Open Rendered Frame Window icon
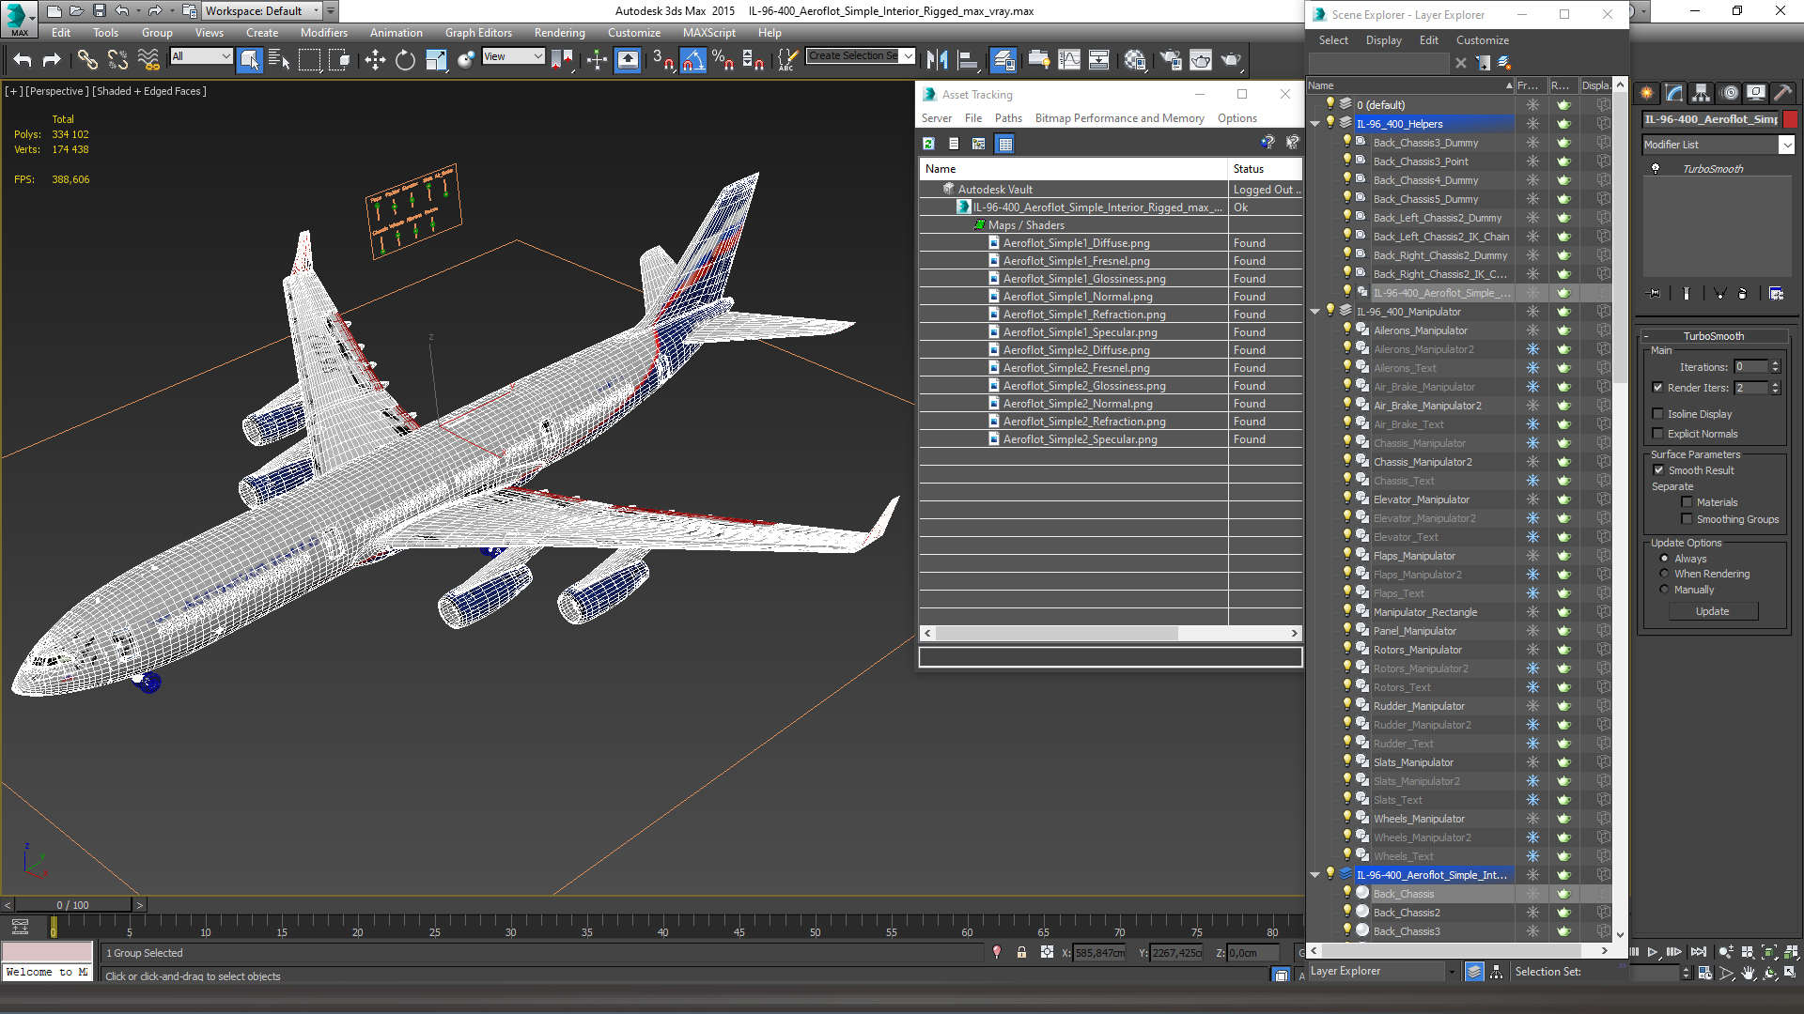This screenshot has width=1804, height=1014. (x=1201, y=60)
